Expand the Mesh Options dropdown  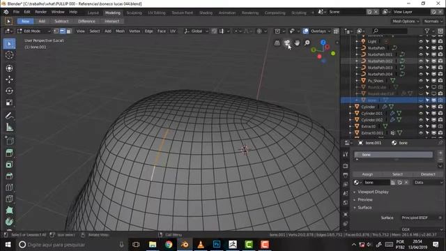(406, 22)
